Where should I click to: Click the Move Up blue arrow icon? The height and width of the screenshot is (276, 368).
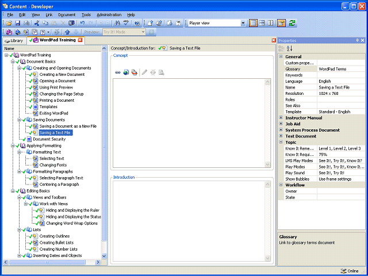[67, 32]
